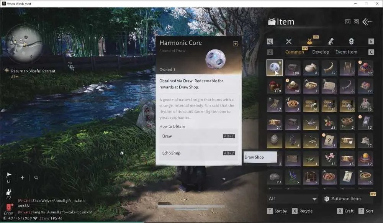Click the magnifier icon near the chat
The width and height of the screenshot is (383, 223).
tap(36, 177)
